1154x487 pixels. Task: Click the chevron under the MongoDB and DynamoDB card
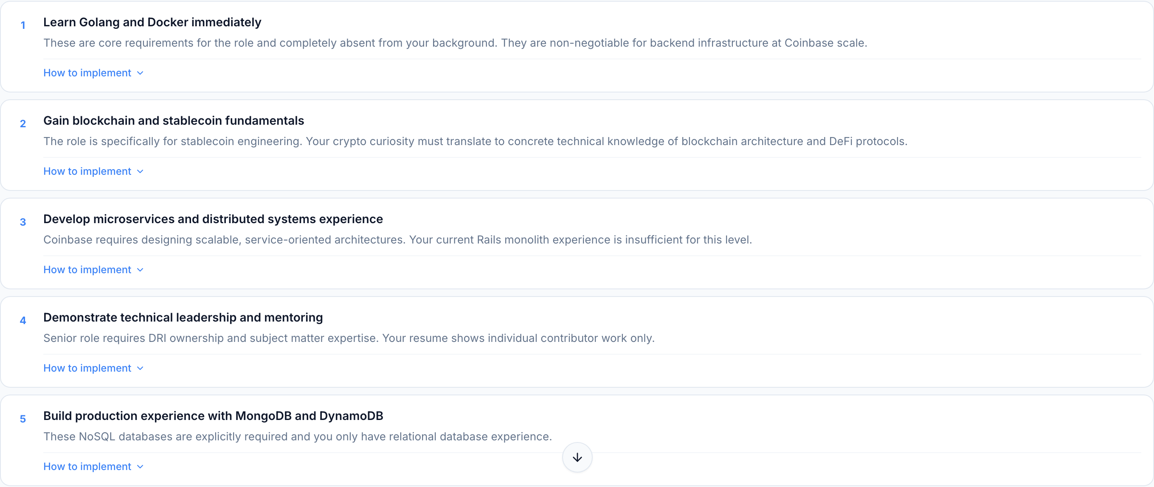(x=140, y=467)
